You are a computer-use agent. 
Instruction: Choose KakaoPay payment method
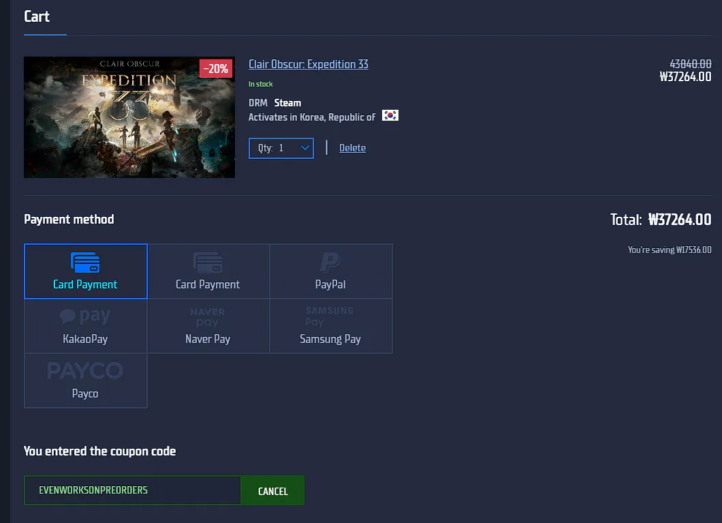click(86, 326)
